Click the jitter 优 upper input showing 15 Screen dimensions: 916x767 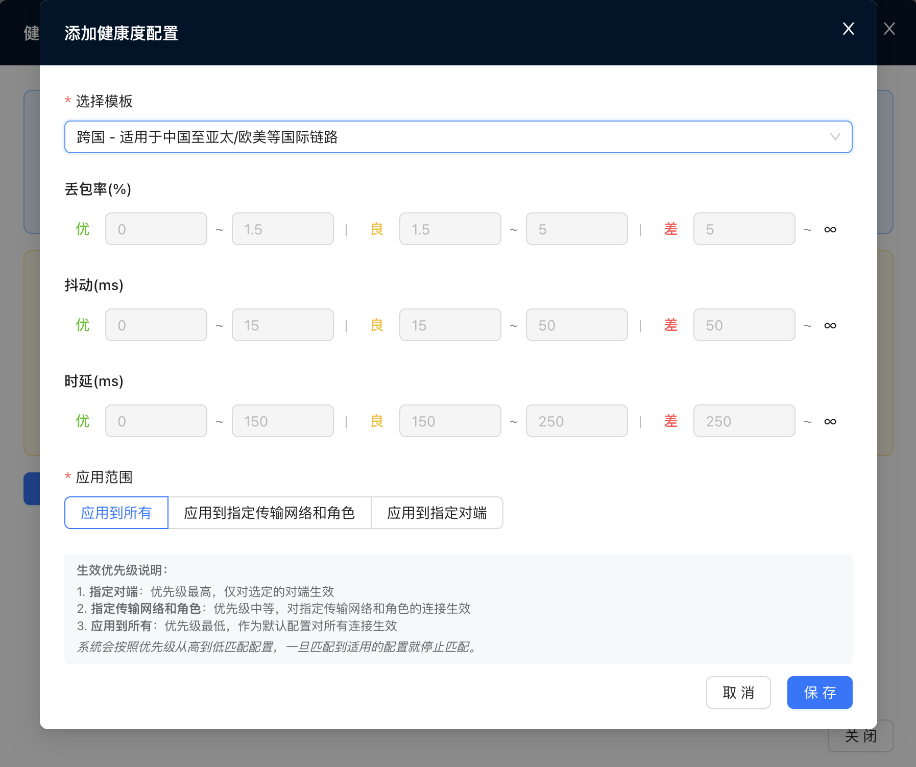click(x=283, y=325)
